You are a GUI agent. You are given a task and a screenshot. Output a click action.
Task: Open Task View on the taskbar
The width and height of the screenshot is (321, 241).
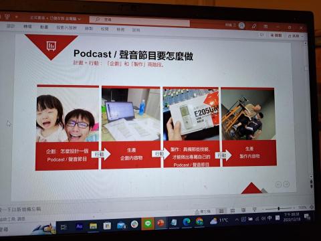[x=64, y=227]
